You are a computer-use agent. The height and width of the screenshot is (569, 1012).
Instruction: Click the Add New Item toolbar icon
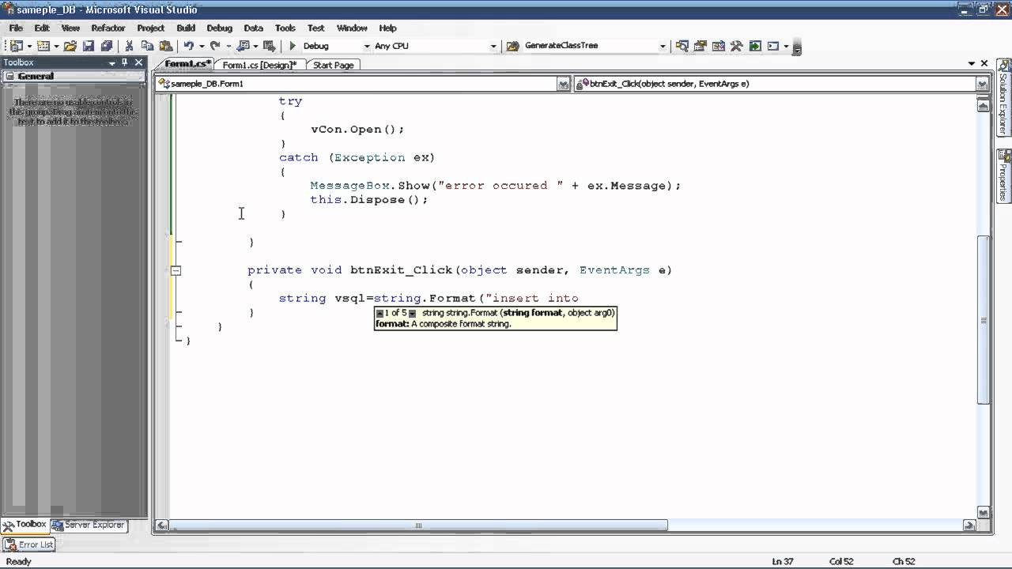click(x=43, y=46)
